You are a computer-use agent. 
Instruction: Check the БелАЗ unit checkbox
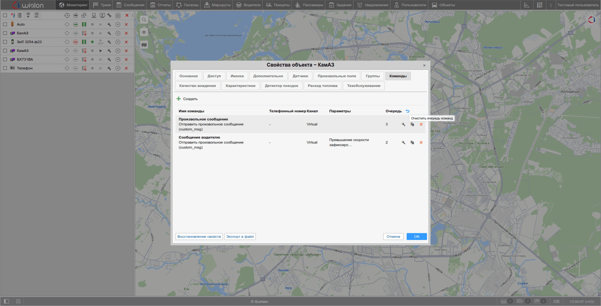click(5, 33)
